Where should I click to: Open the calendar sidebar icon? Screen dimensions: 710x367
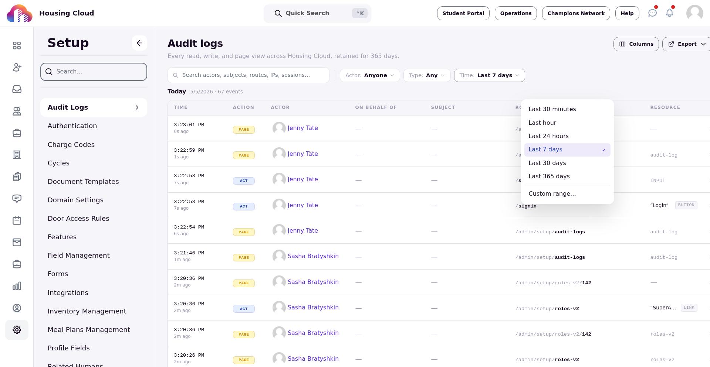pos(17,221)
